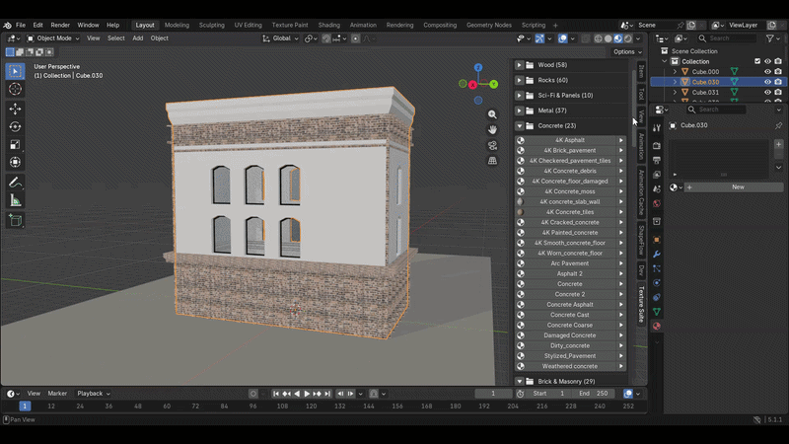Open the Modifiers wrench properties tab
This screenshot has height=444, width=789.
pyautogui.click(x=657, y=255)
